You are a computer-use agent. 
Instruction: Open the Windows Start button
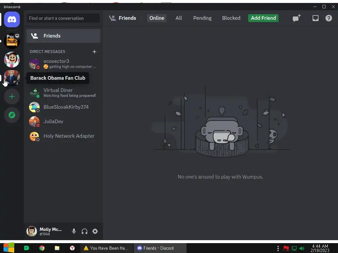(9, 248)
